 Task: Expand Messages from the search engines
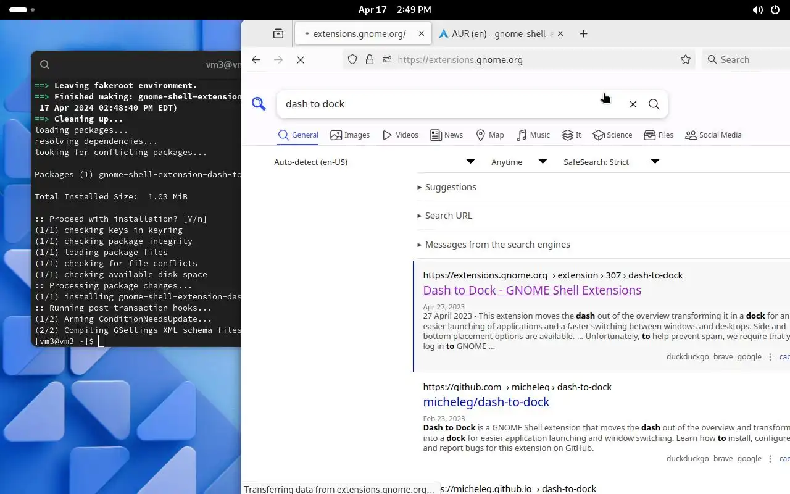[494, 245]
